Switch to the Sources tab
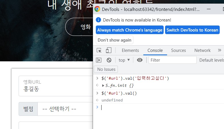224x129 pixels. point(179,50)
